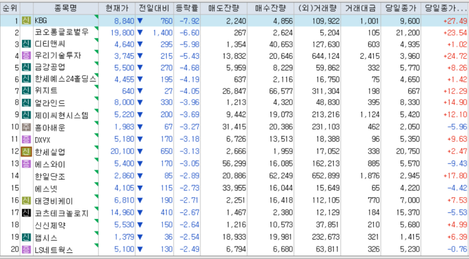The image size is (469, 259).
Task: Click the 주 badge icon beside 흥아해운
Action: 26,127
